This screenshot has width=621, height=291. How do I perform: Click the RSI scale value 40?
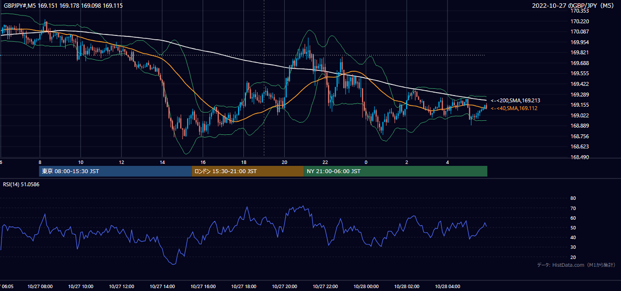coord(573,237)
